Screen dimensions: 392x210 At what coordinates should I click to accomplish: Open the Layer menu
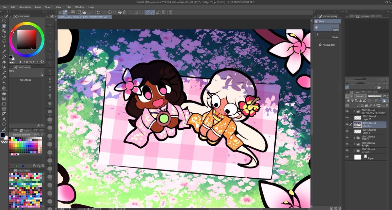(38, 7)
